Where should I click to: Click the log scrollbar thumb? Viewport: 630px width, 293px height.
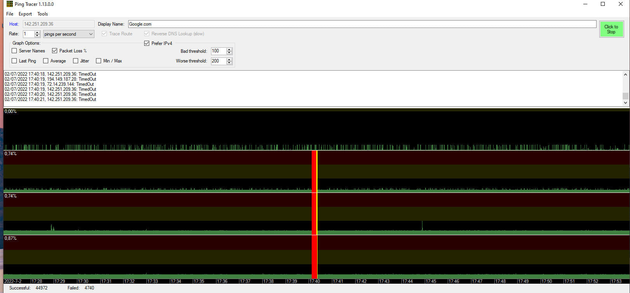[x=625, y=96]
